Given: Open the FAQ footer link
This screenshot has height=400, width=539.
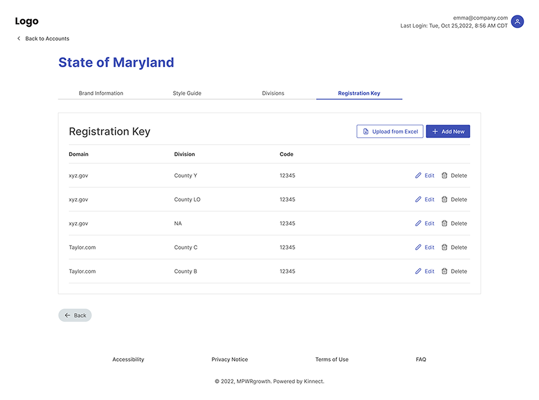Looking at the screenshot, I should (420, 359).
